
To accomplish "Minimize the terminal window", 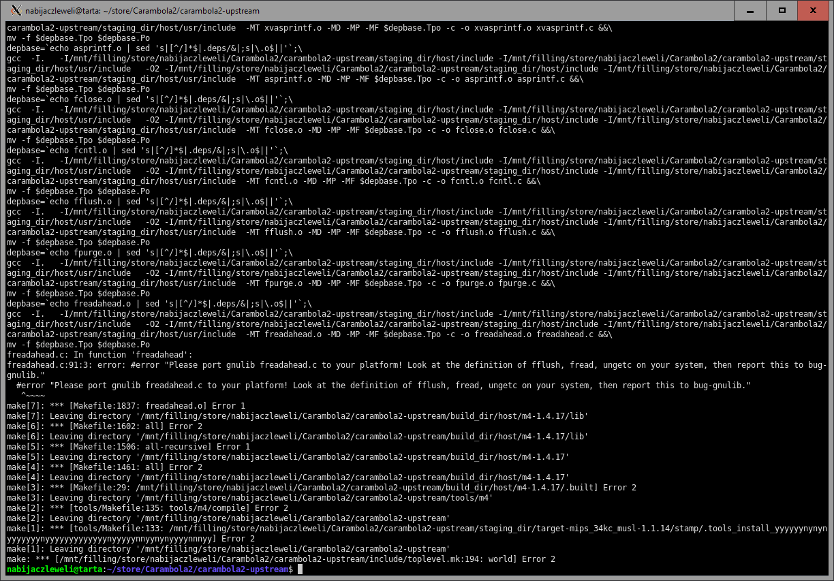I will [x=750, y=10].
